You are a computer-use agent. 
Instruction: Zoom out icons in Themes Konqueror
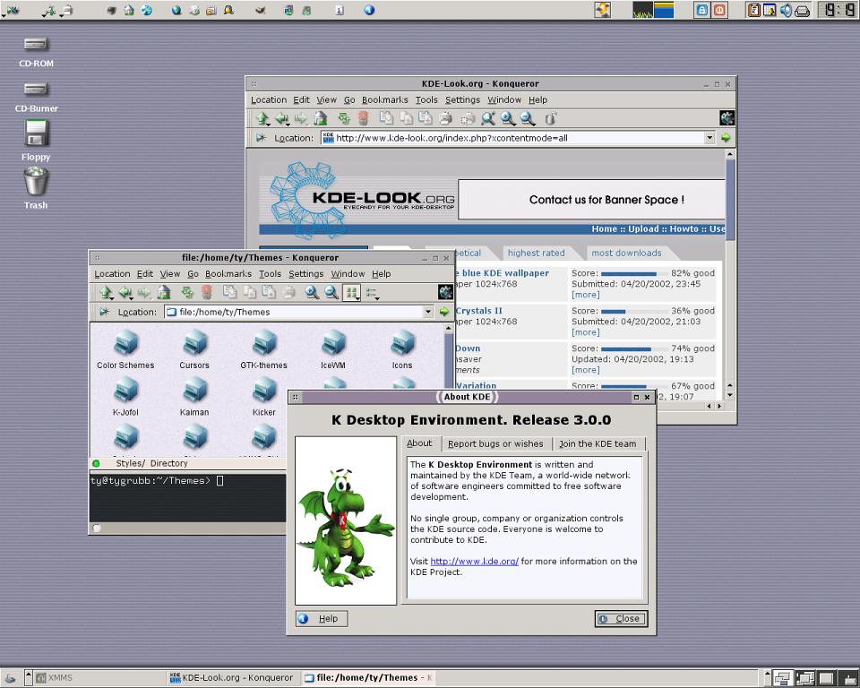click(x=331, y=292)
